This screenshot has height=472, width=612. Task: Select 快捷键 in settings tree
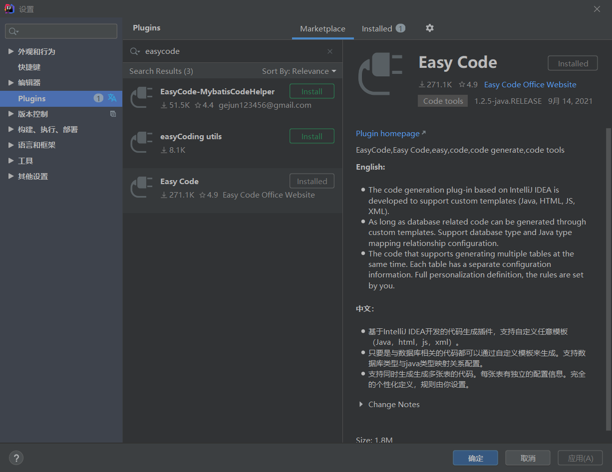click(29, 67)
